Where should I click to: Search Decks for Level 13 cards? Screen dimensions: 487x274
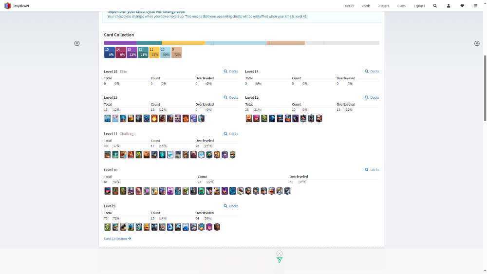pyautogui.click(x=231, y=97)
